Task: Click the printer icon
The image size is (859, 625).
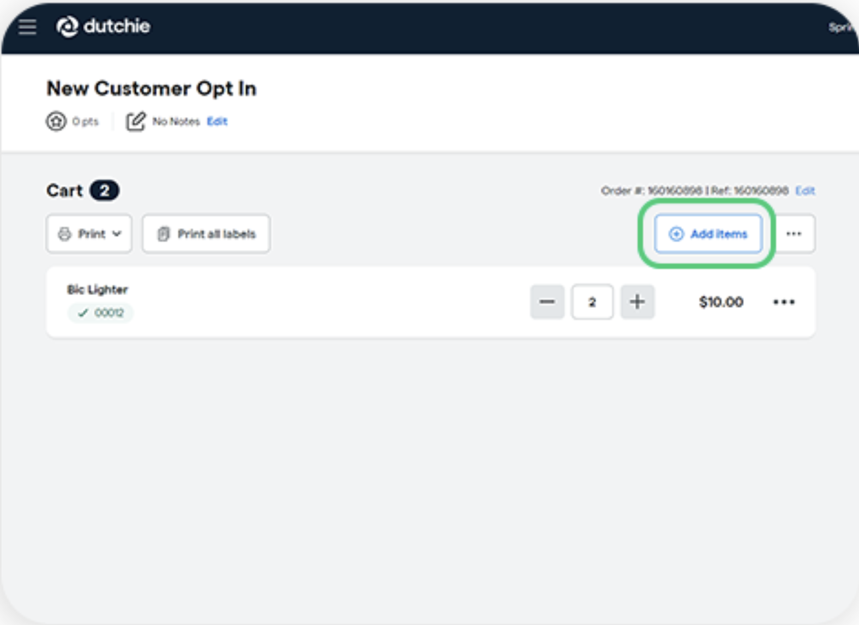Action: (64, 234)
